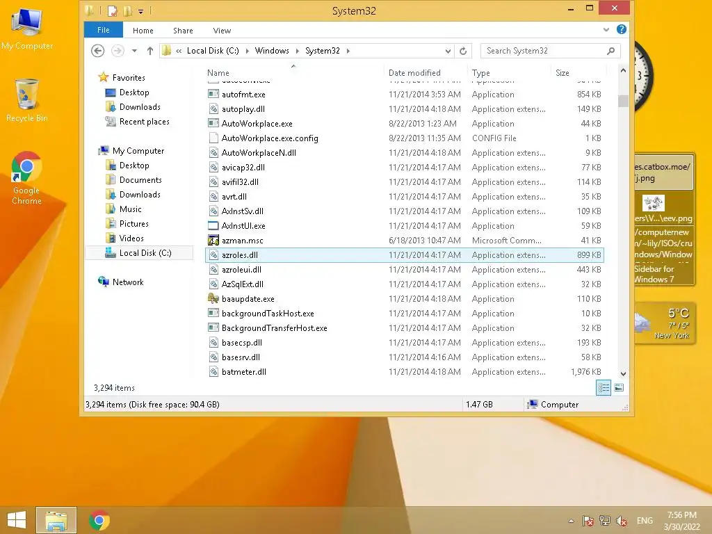Open the quick access toolbar dropdown
712x534 pixels.
140,11
